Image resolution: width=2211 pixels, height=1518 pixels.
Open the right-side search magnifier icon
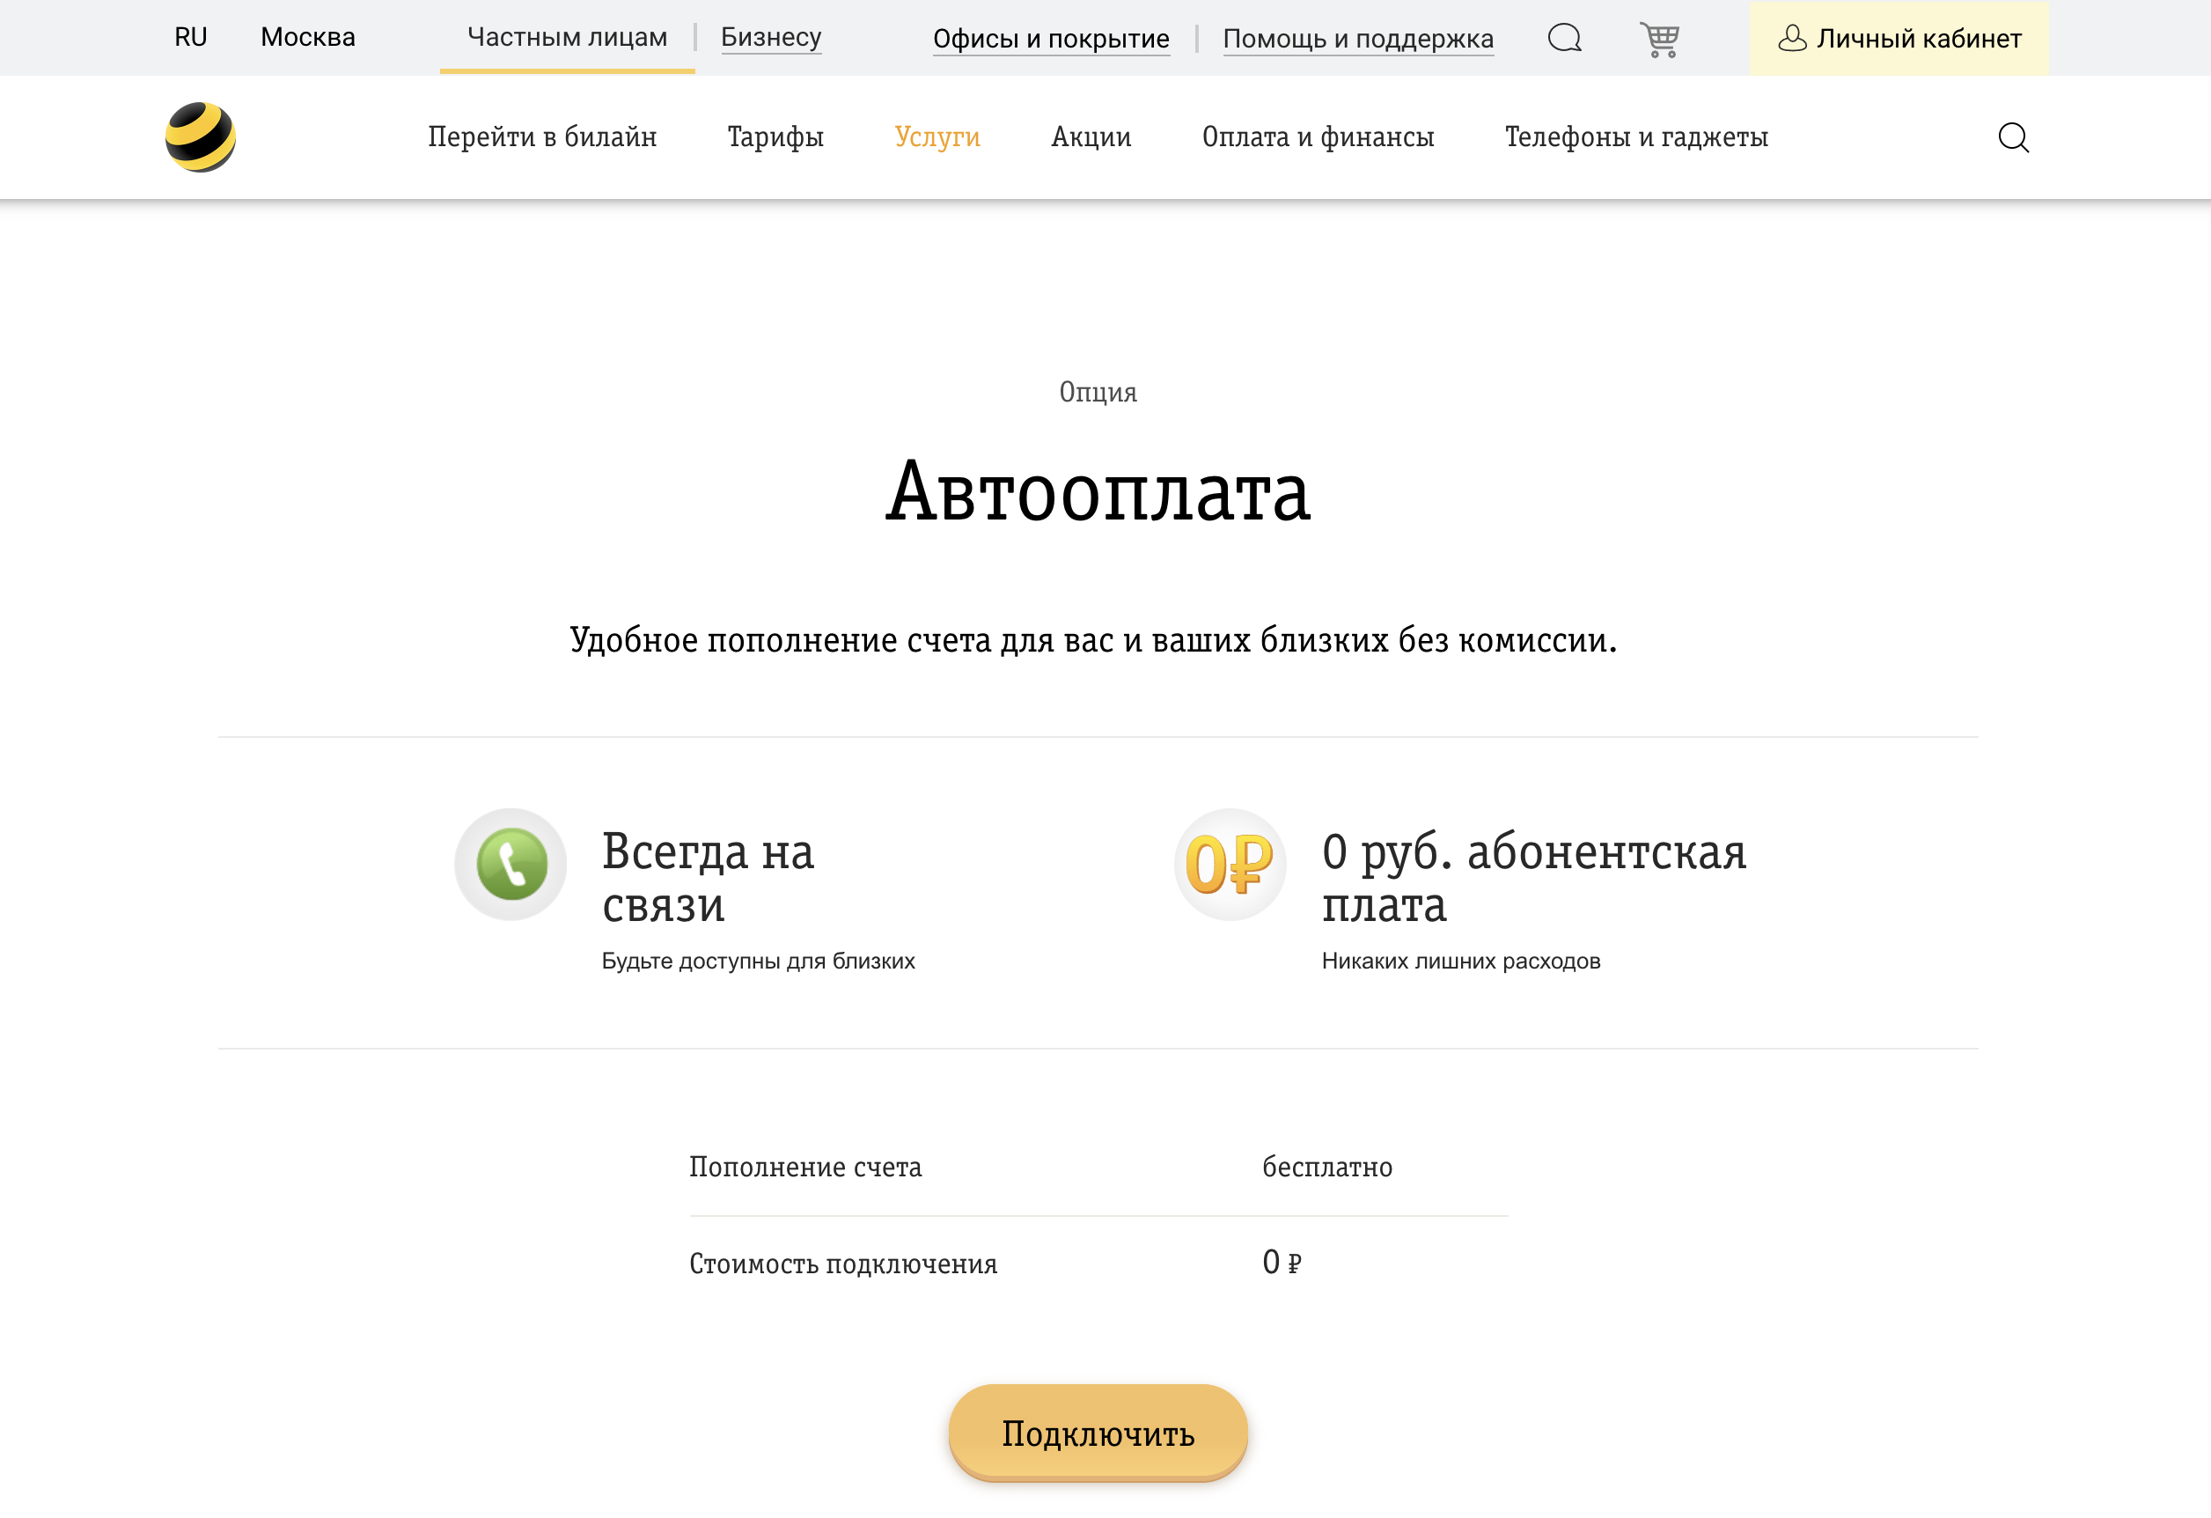click(2013, 137)
